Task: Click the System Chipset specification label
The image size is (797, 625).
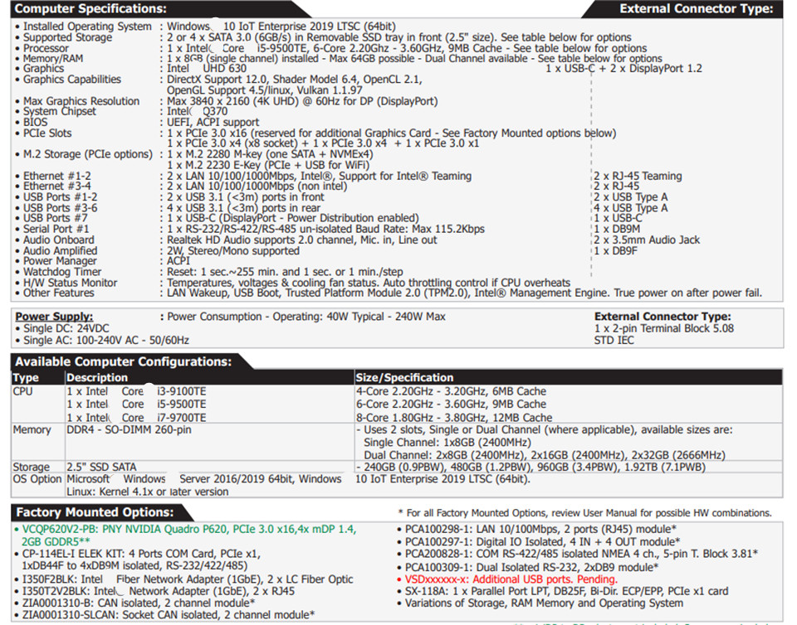Action: click(x=60, y=111)
